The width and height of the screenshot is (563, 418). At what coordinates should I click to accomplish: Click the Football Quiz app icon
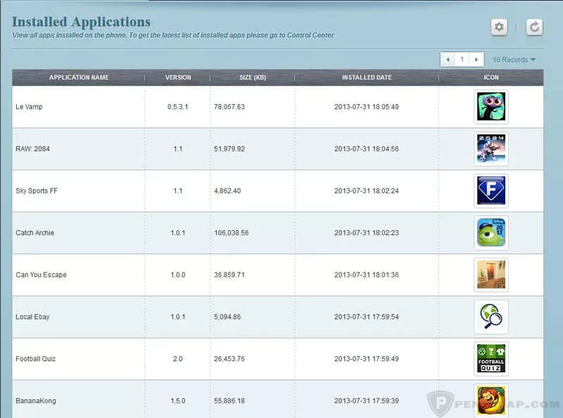click(x=491, y=358)
